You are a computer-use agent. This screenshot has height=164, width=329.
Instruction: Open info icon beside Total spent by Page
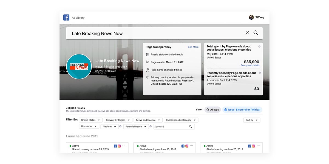[x=259, y=46]
